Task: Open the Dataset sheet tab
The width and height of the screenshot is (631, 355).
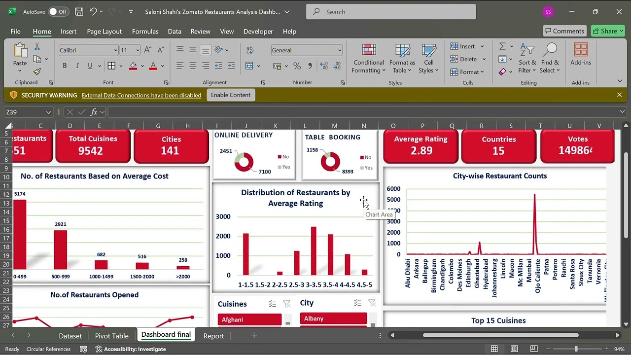Action: coord(70,336)
